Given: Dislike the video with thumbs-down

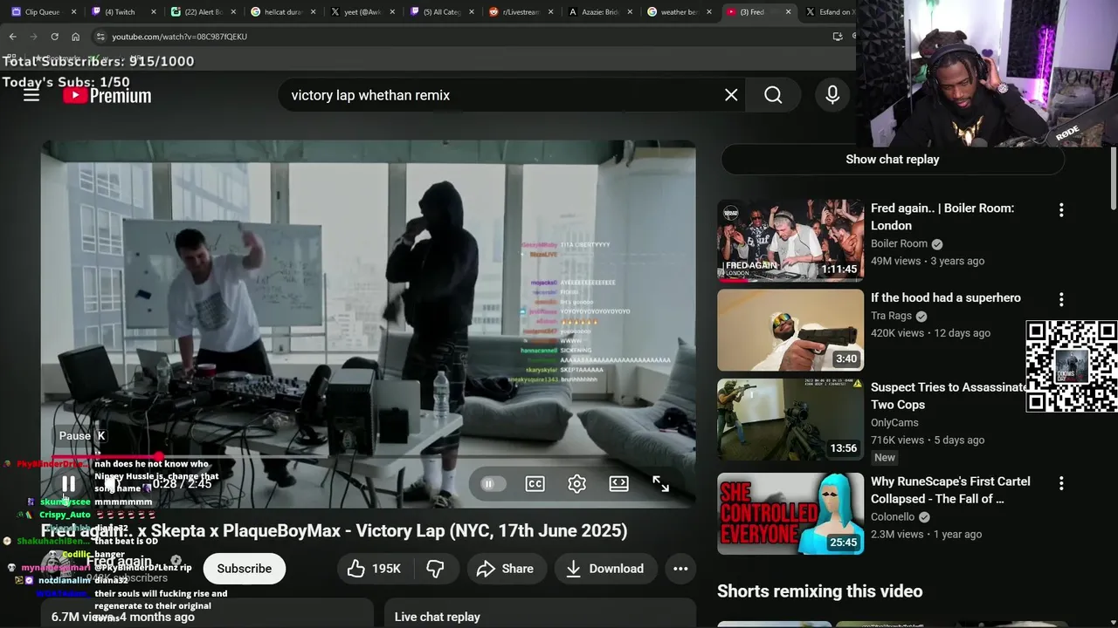Looking at the screenshot, I should tap(435, 569).
